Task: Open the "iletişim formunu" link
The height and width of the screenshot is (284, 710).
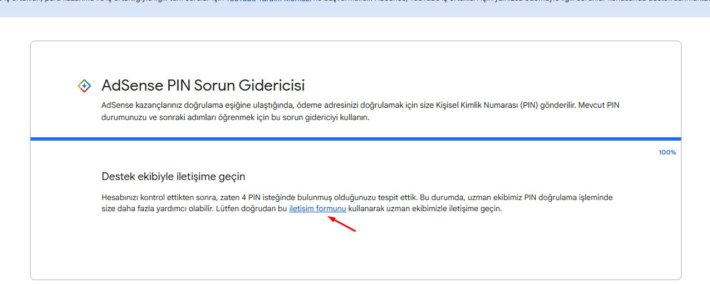Action: [x=317, y=209]
